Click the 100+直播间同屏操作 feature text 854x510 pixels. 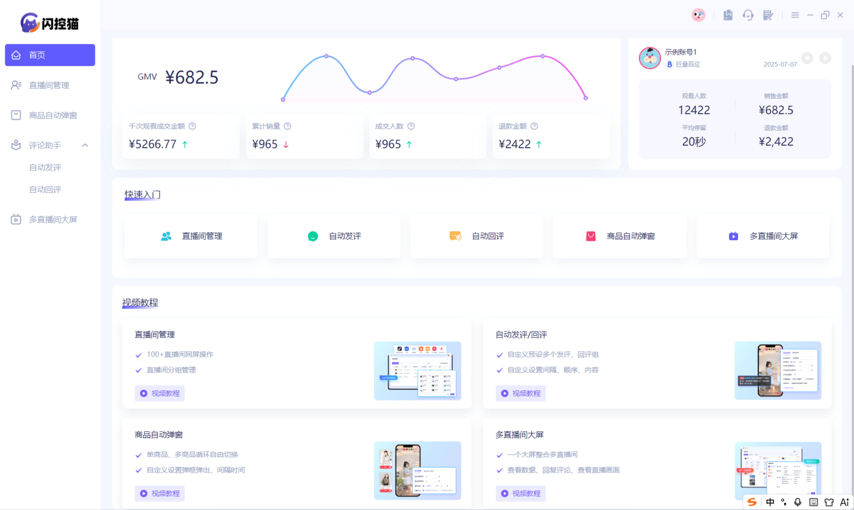click(x=180, y=354)
